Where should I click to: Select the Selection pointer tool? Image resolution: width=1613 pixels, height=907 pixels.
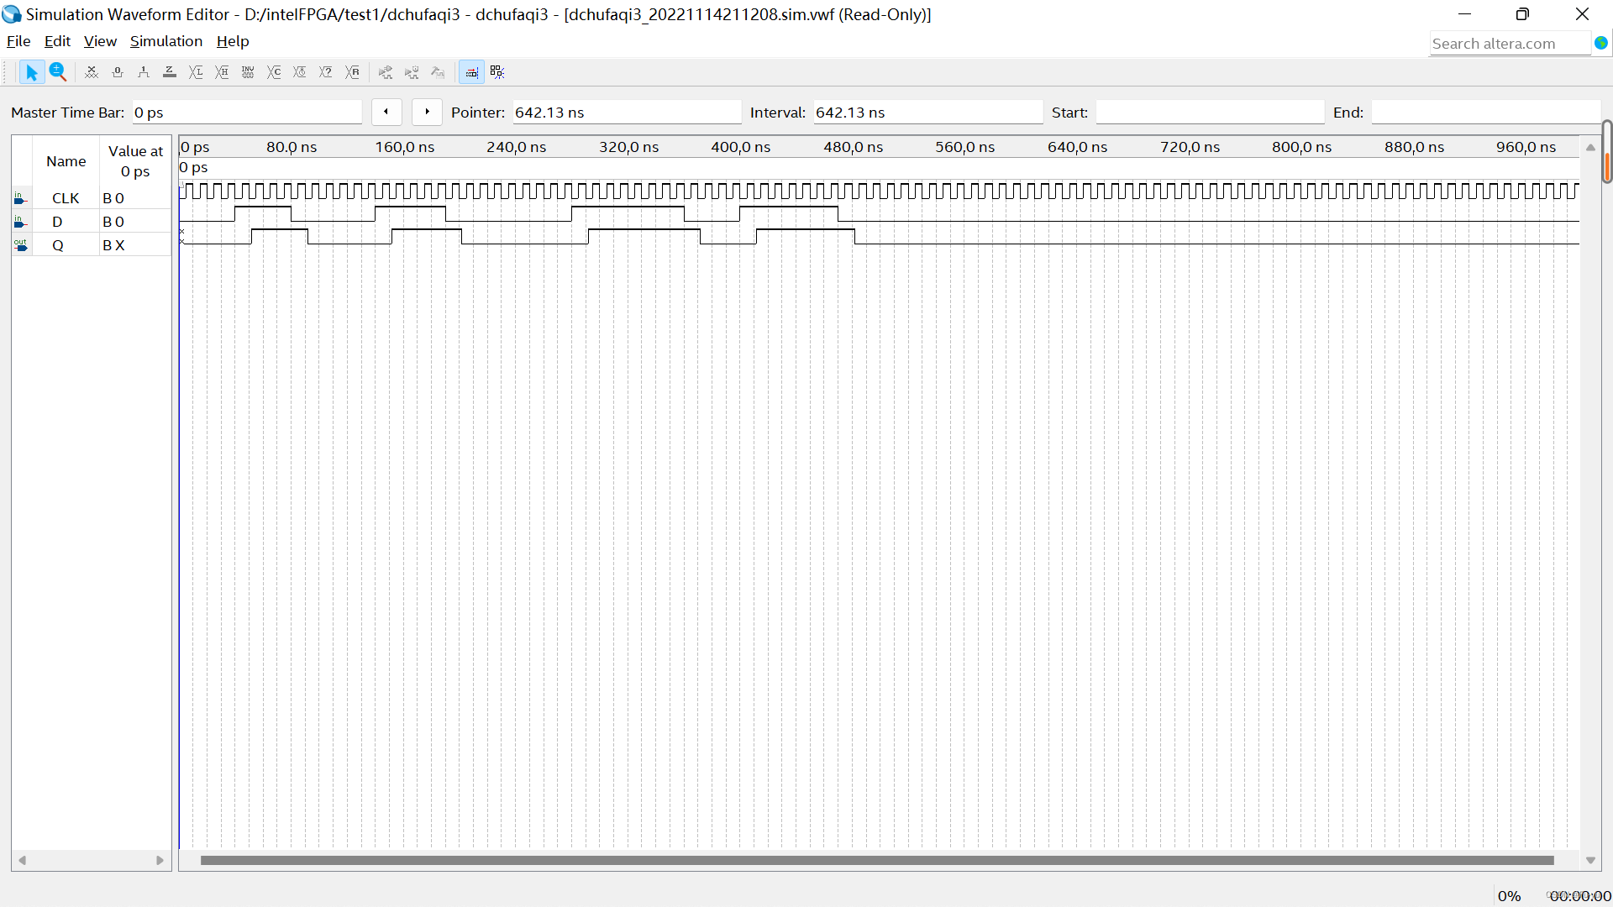click(31, 72)
